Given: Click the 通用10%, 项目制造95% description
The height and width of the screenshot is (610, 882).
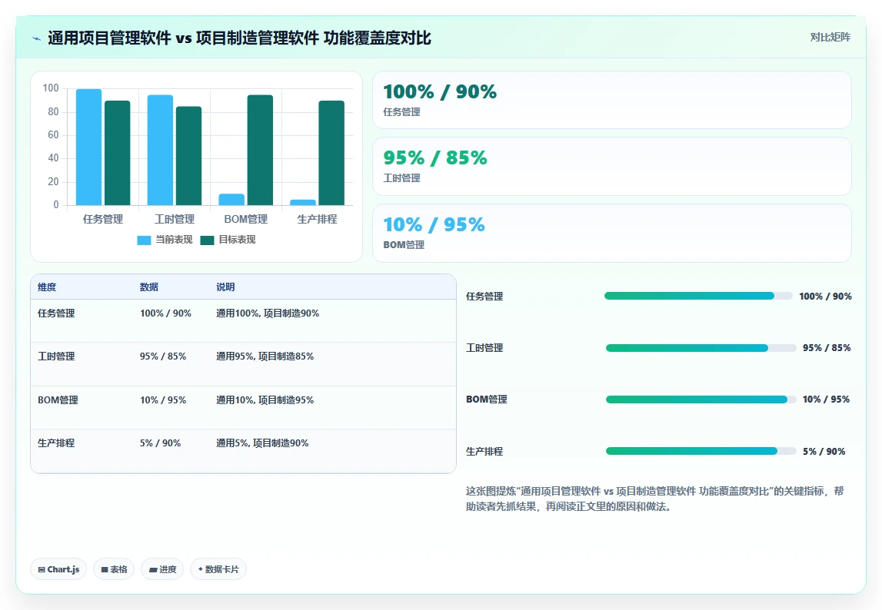Looking at the screenshot, I should (x=265, y=399).
